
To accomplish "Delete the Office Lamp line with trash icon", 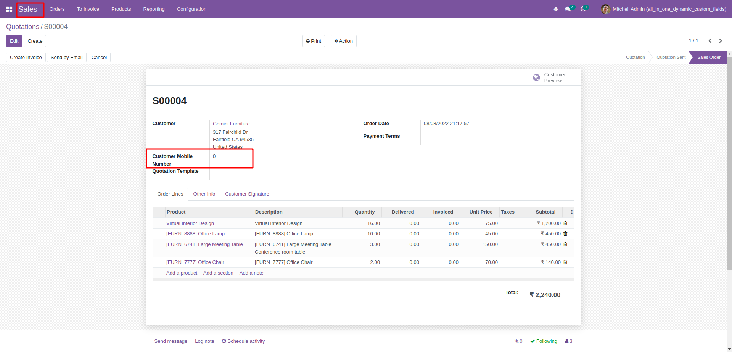I will [565, 234].
